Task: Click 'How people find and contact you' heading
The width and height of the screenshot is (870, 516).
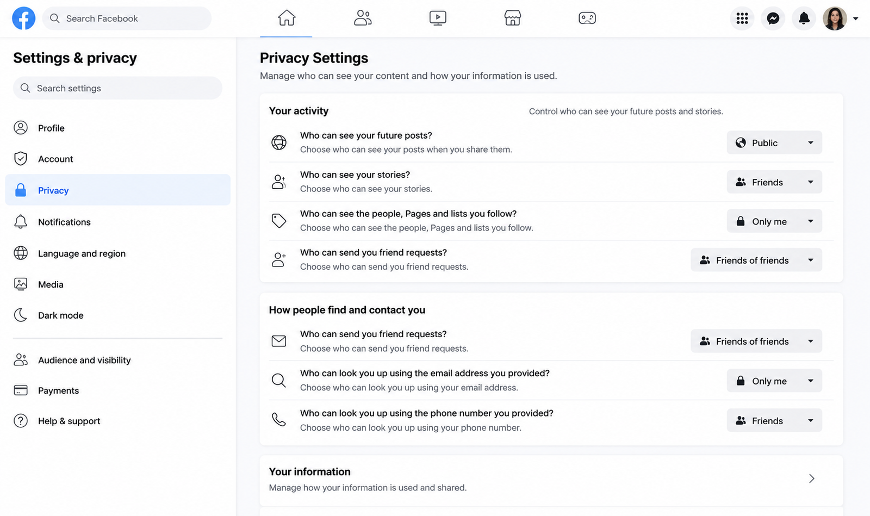Action: point(347,310)
